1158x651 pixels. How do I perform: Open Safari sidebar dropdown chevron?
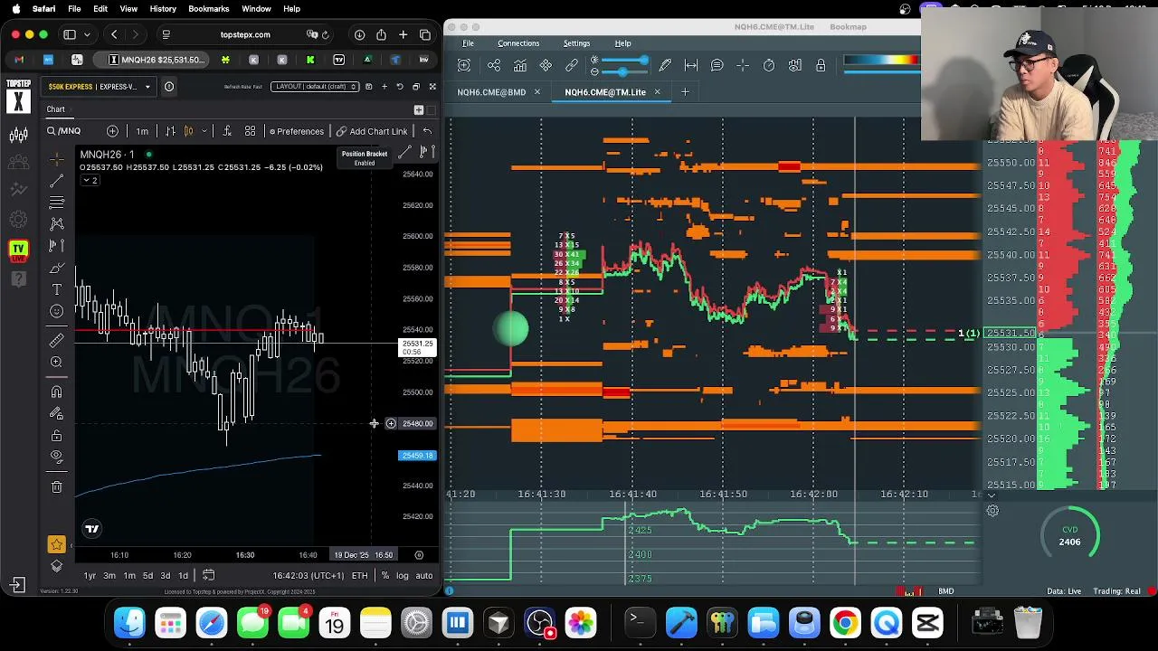[85, 34]
